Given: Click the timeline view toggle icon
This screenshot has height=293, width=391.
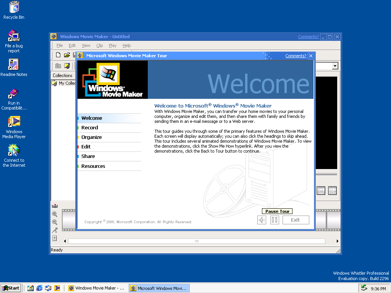Looking at the screenshot, I should click(x=55, y=206).
